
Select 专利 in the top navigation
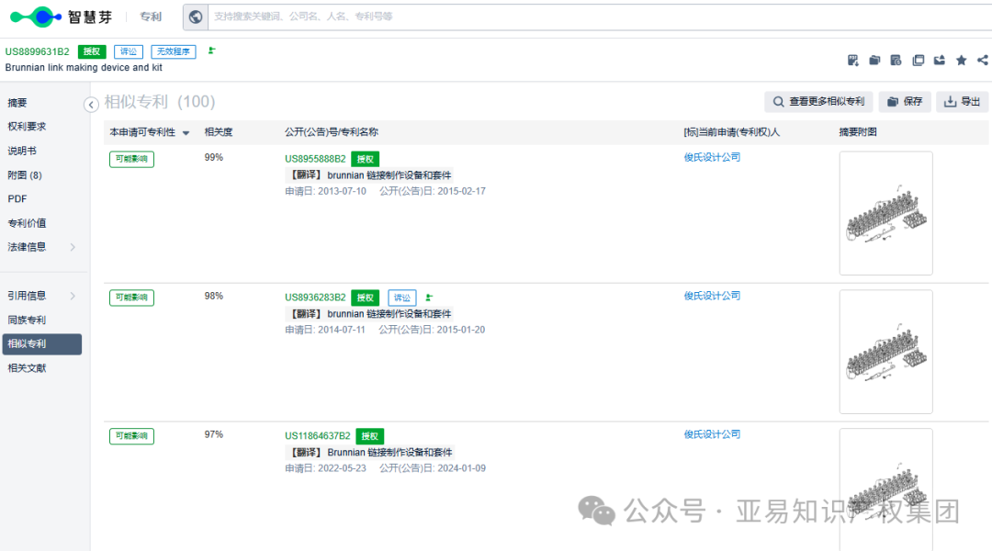click(x=150, y=17)
